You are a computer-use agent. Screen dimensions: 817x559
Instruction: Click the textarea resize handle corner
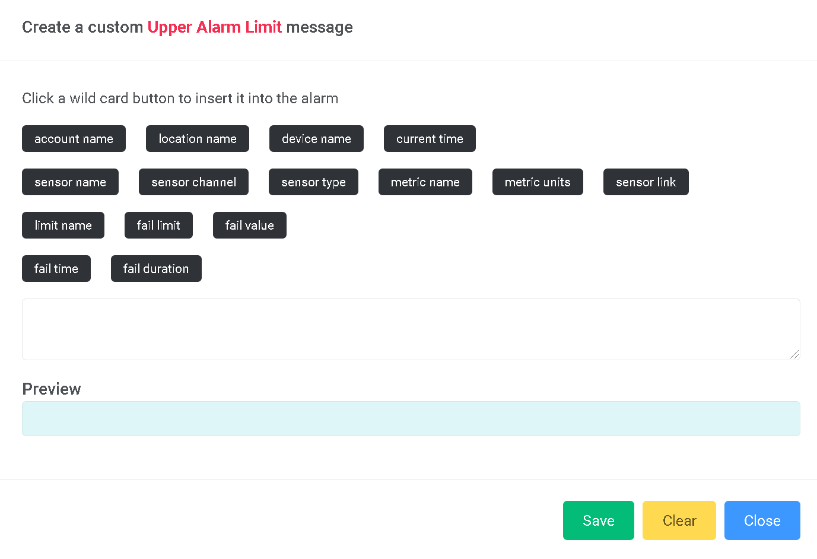point(794,354)
